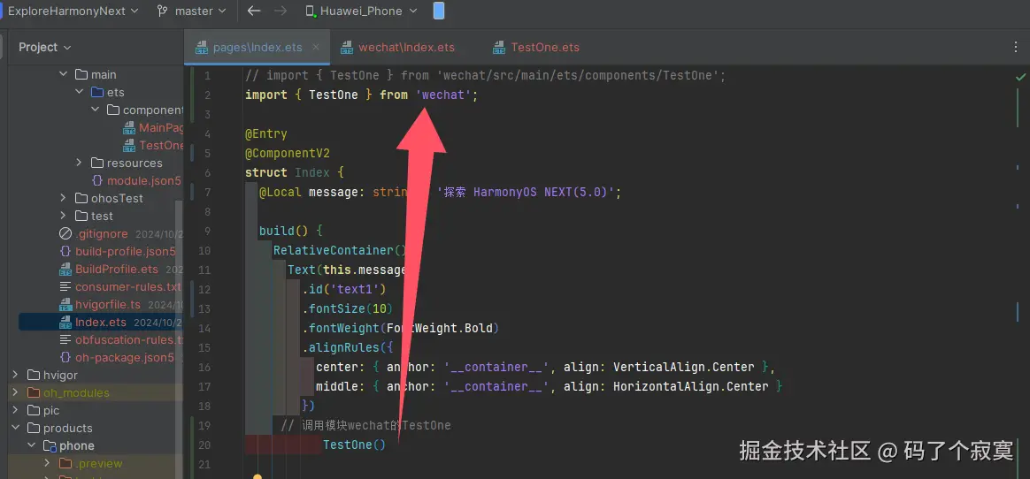Screen dimensions: 1030x479
Task: Close the pages\Index.ets tab
Action: 316,47
